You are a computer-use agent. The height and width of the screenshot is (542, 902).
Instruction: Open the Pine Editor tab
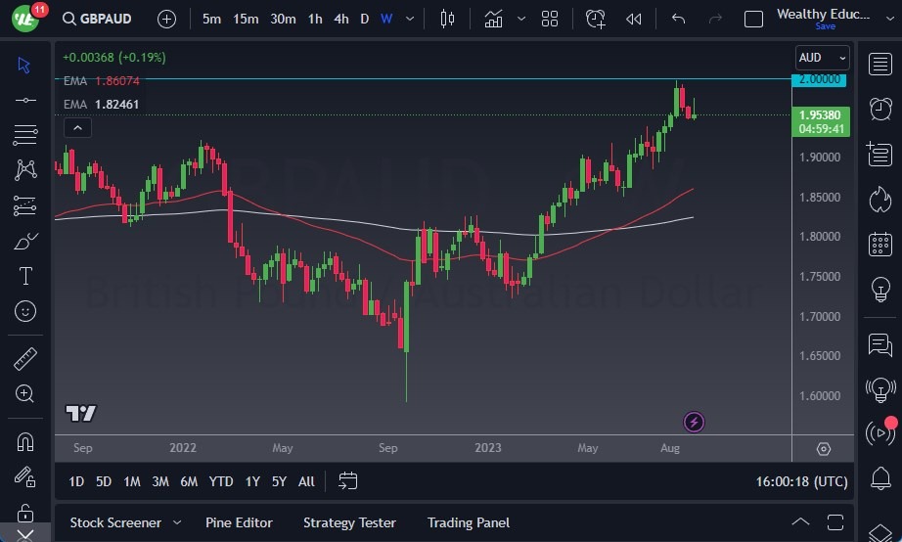[x=239, y=522]
